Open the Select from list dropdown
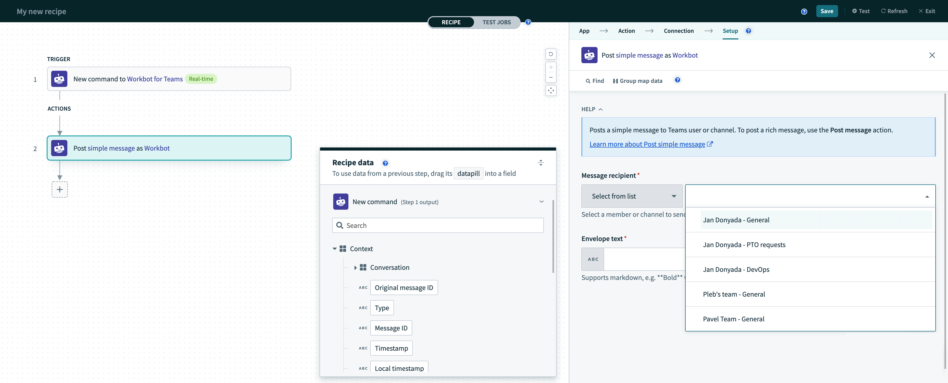Image resolution: width=948 pixels, height=383 pixels. click(631, 196)
